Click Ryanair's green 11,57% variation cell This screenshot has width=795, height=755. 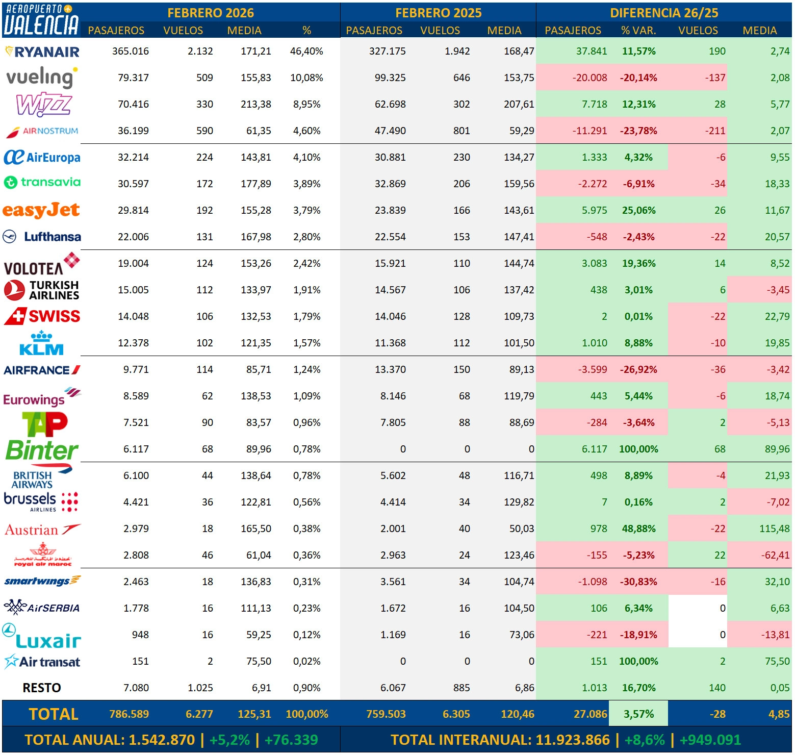click(x=638, y=51)
